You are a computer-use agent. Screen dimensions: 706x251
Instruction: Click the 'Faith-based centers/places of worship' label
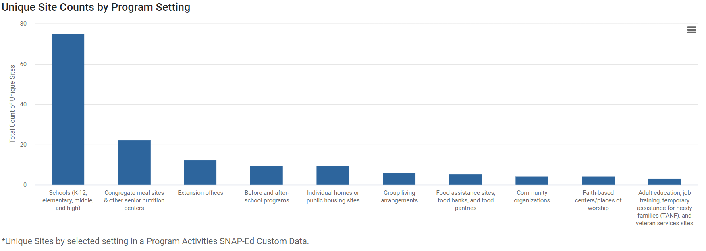point(598,200)
